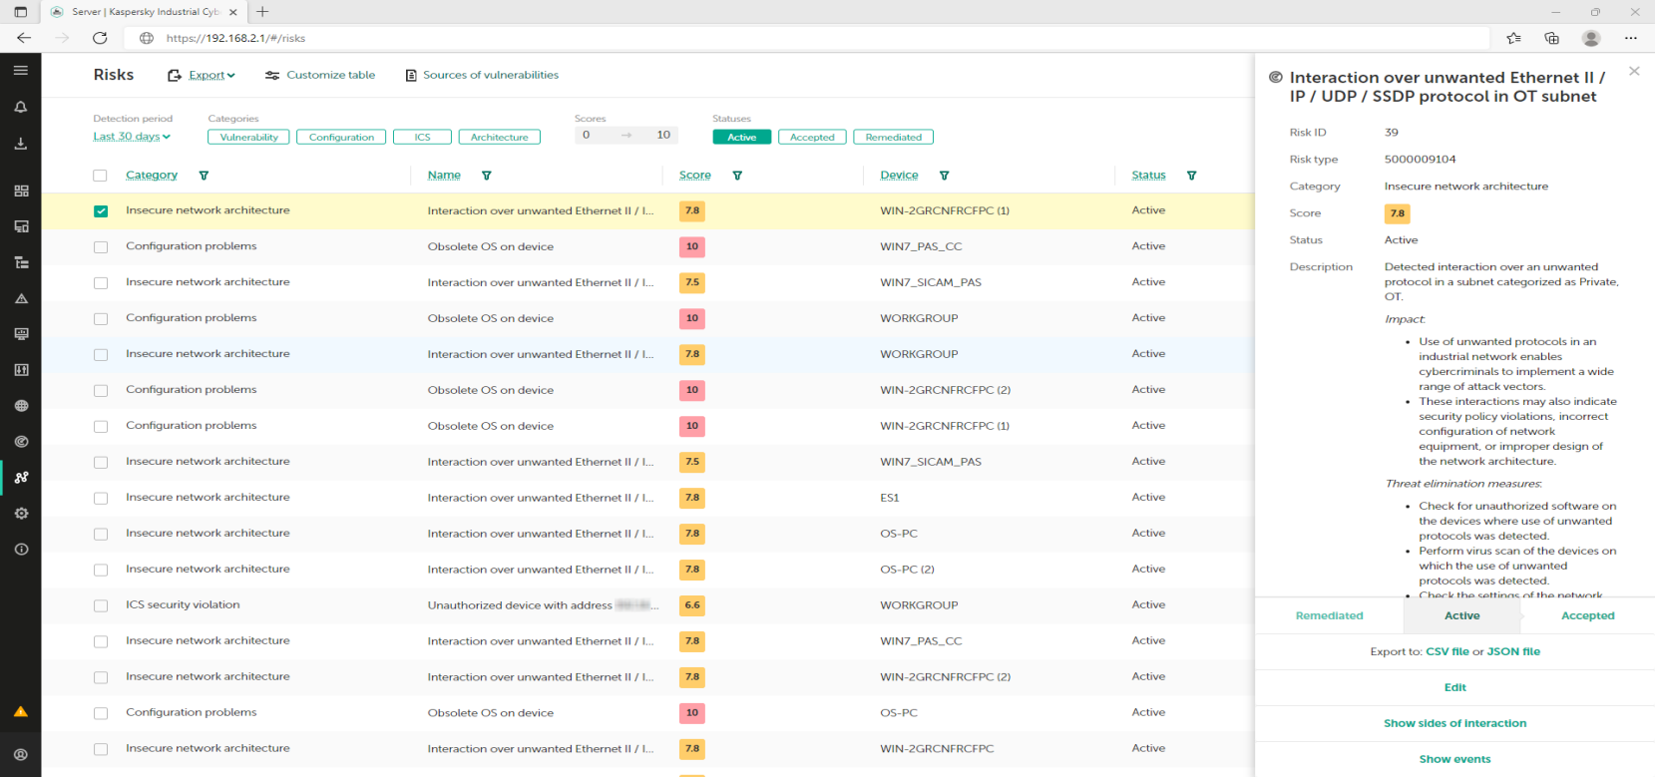This screenshot has width=1655, height=777.
Task: Click the orange warning triangle in the sidebar
Action: 21,712
